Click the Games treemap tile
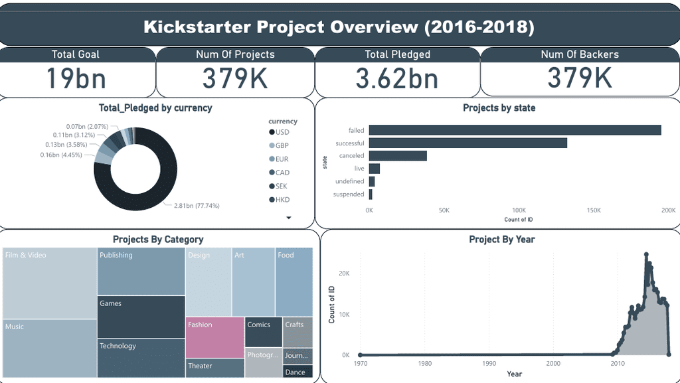Viewport: 680px width, 383px height. pos(141,317)
